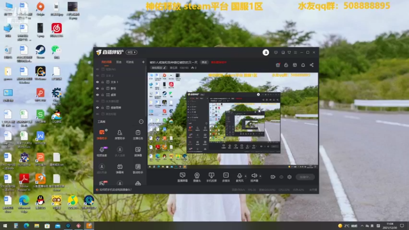Open the 弹幕秀 danmaku show tool
The width and height of the screenshot is (409, 230).
pyautogui.click(x=120, y=169)
